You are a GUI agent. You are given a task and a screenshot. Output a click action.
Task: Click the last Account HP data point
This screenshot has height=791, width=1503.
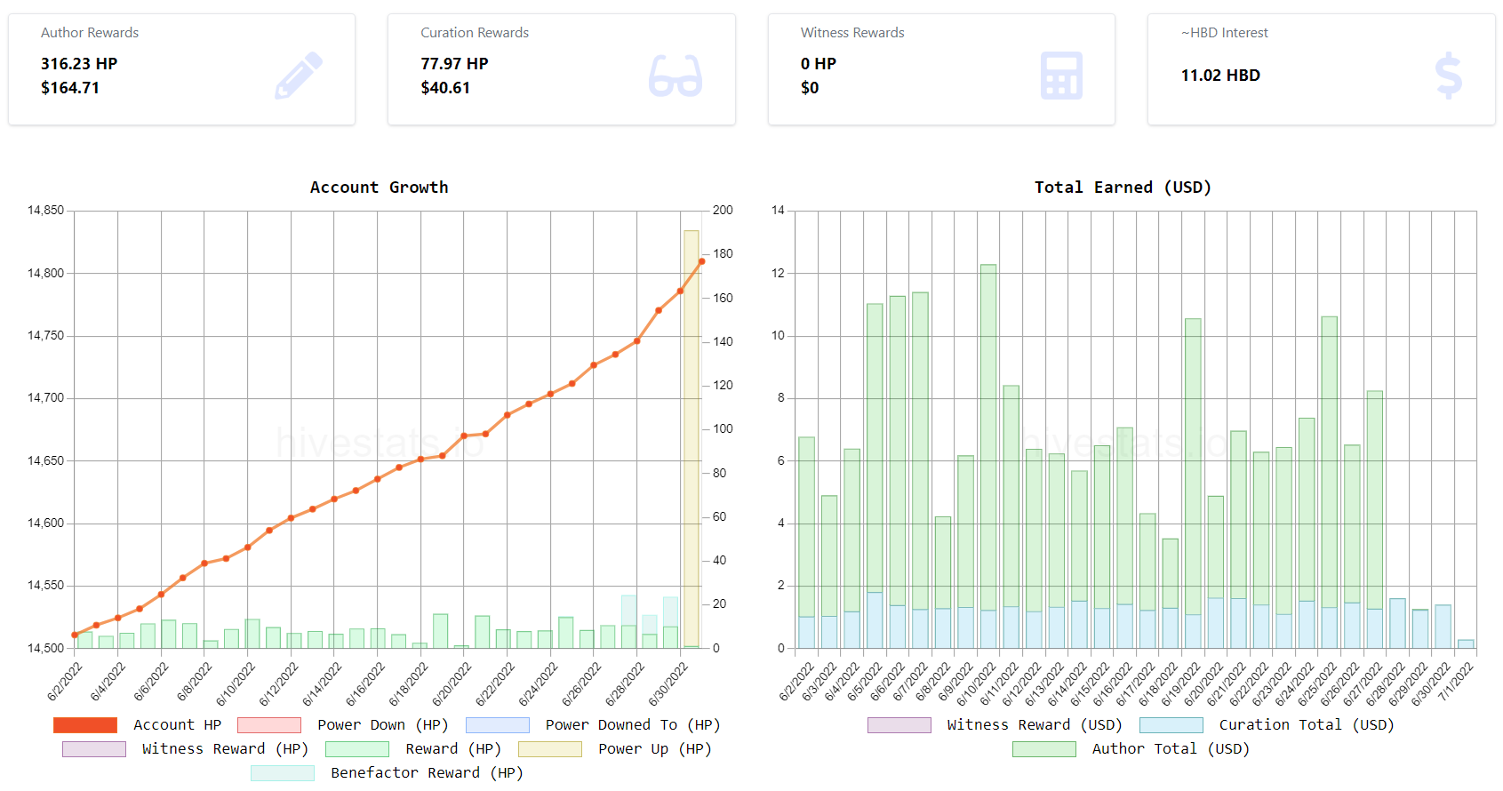(x=702, y=261)
